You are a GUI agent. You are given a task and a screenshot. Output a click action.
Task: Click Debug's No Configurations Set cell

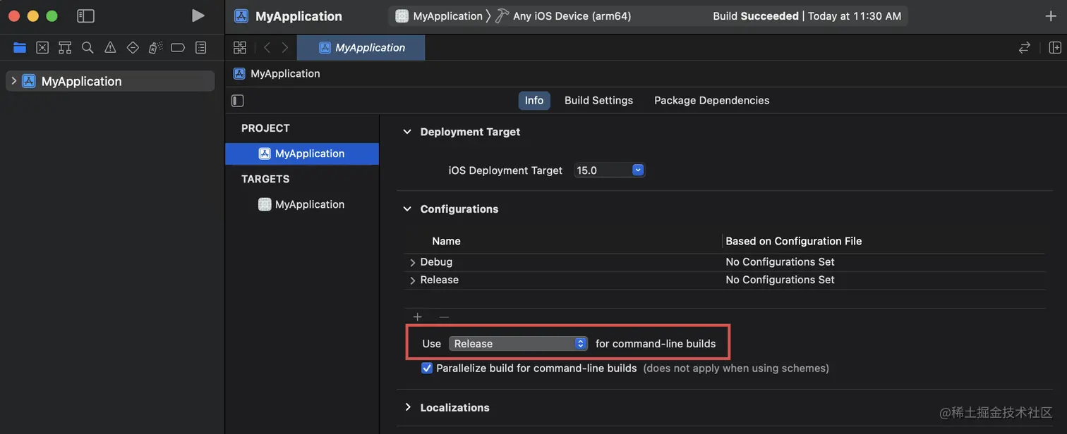780,261
